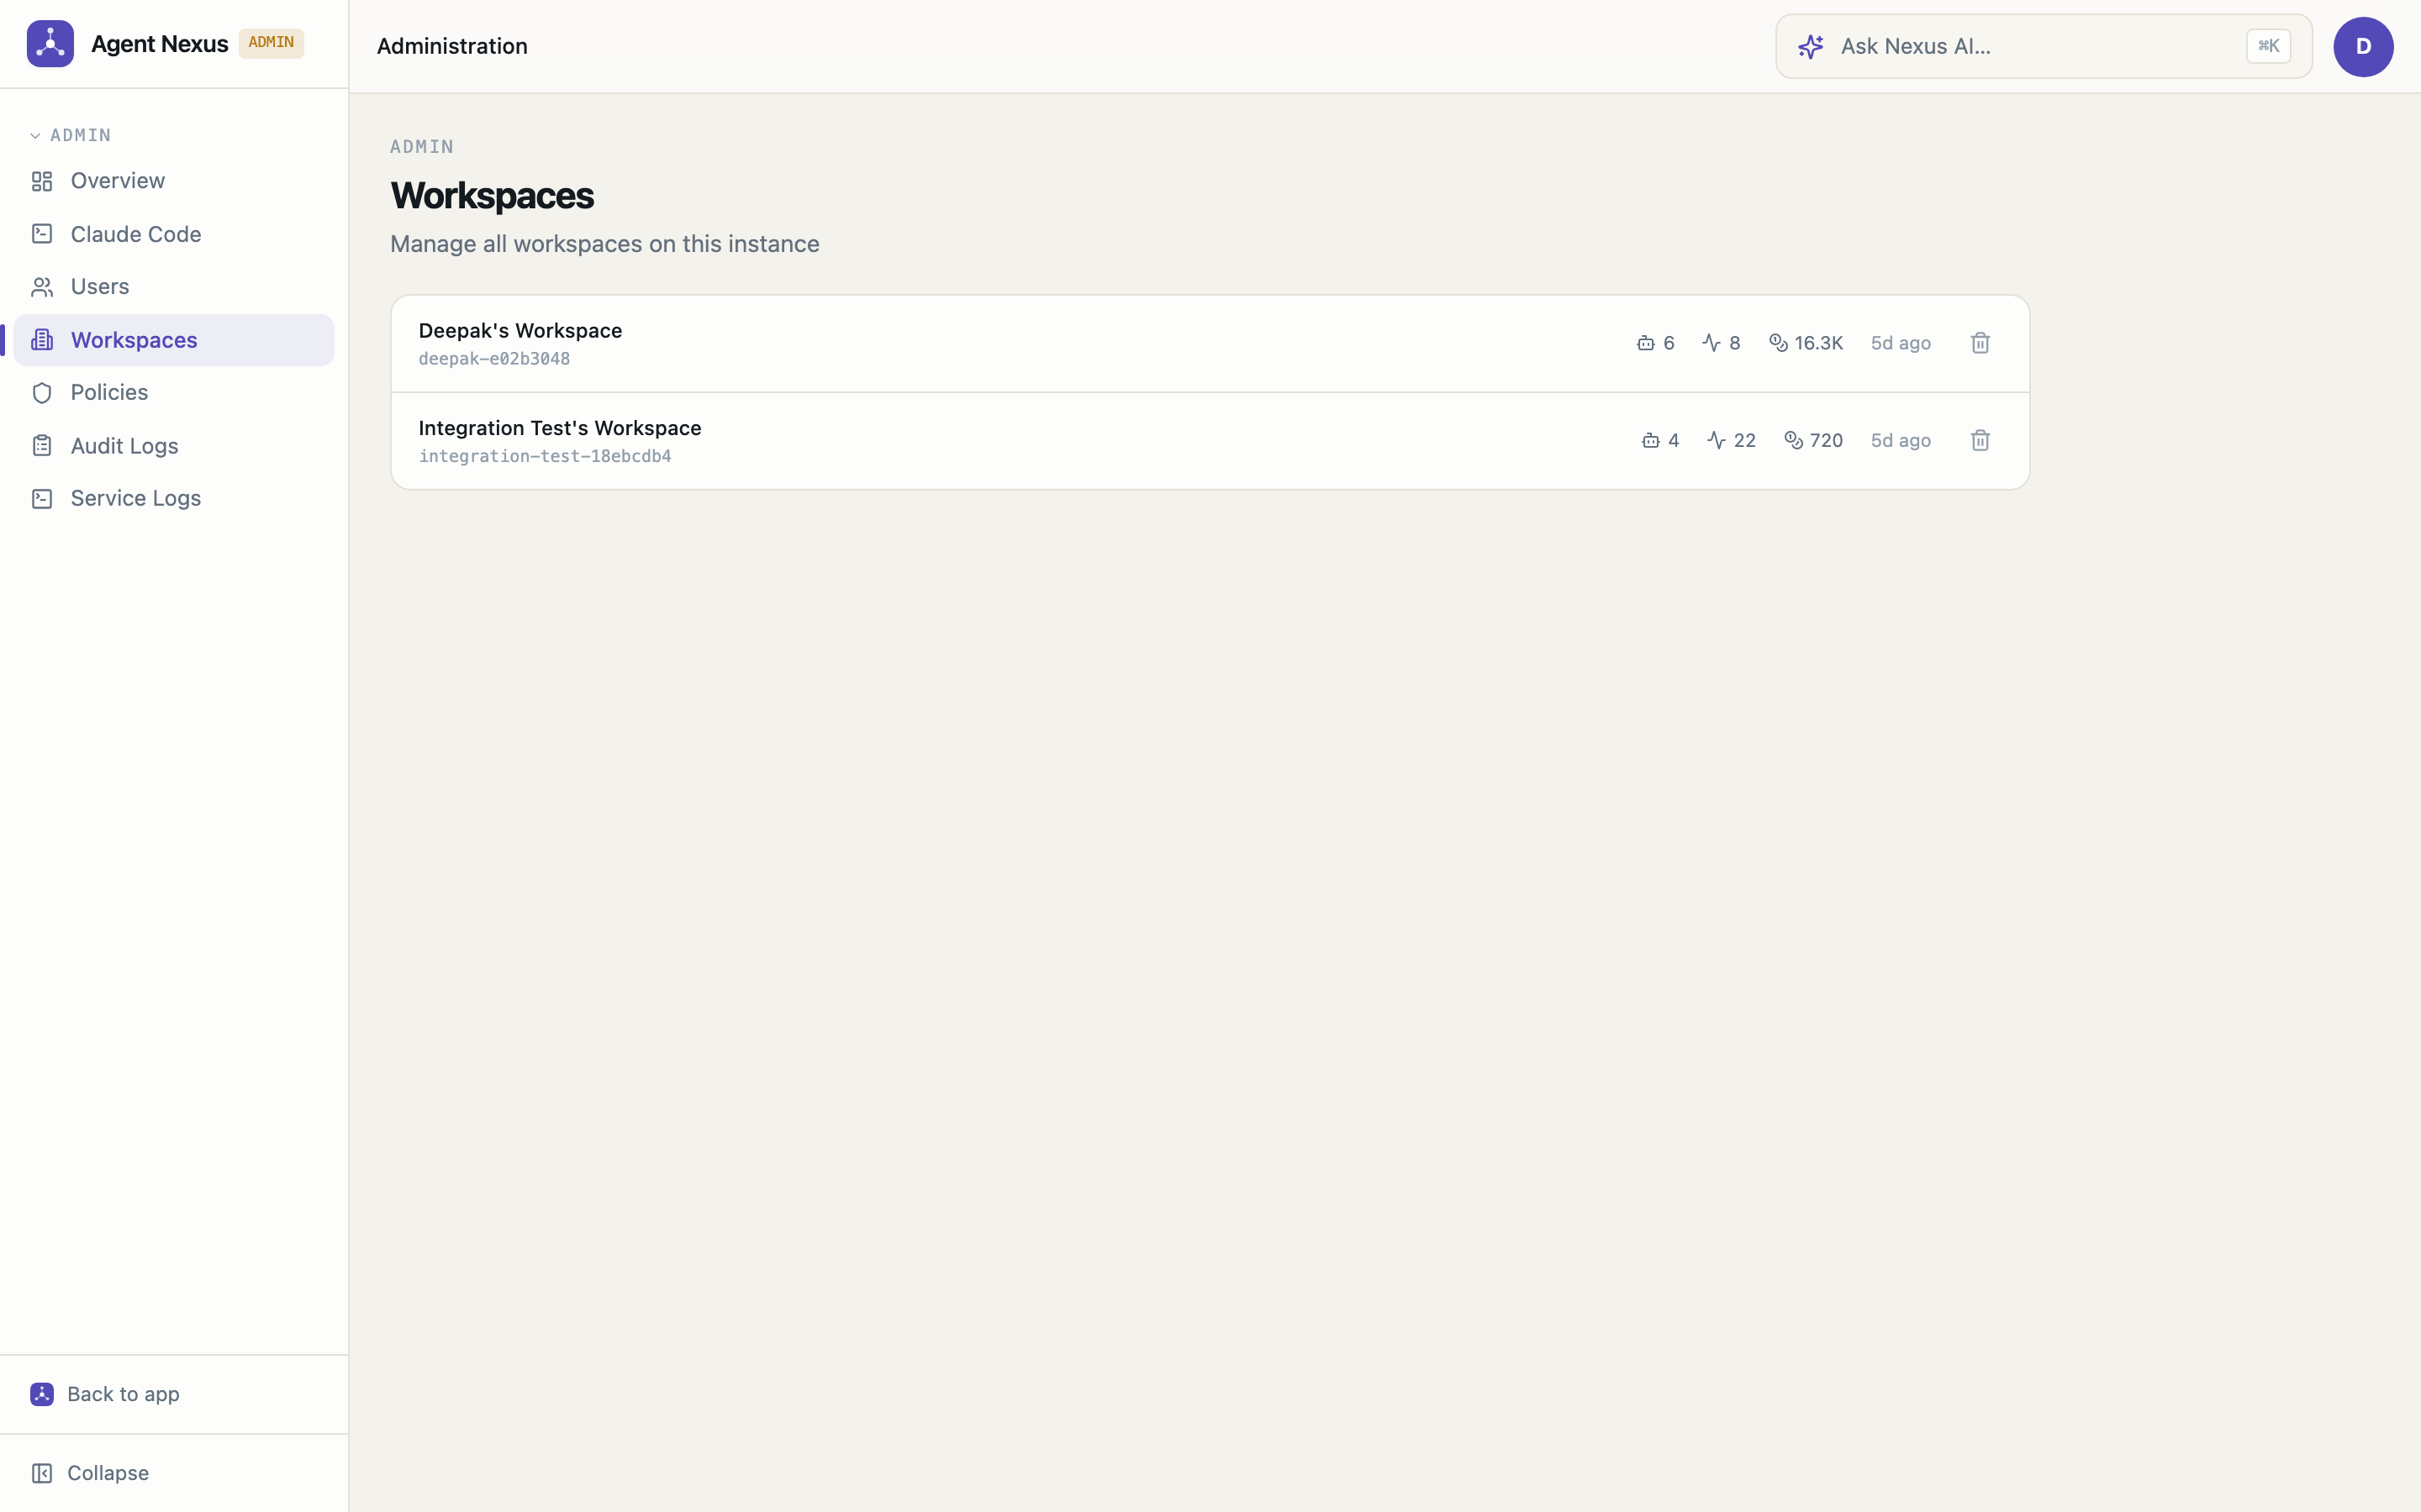
Task: Click the ADMIN badge next to Agent Nexus
Action: pos(272,43)
